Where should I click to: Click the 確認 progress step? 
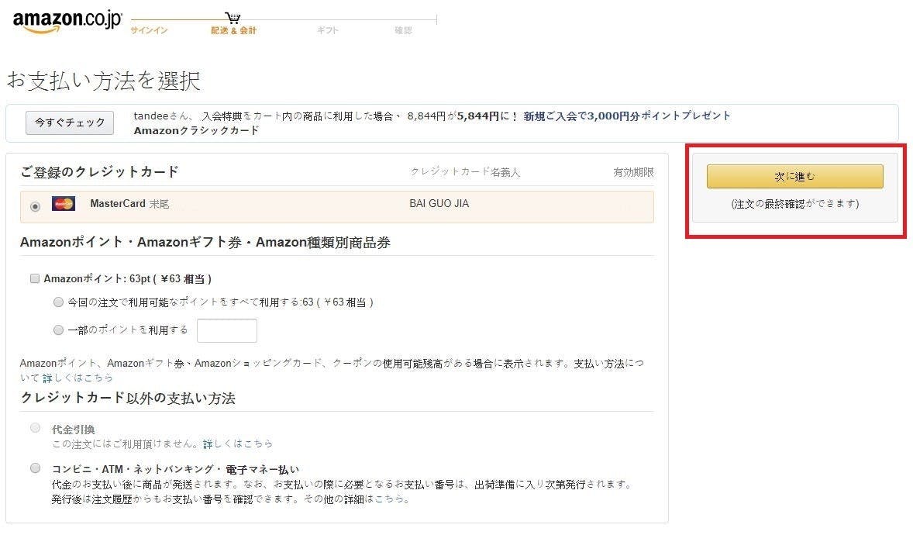pyautogui.click(x=403, y=30)
